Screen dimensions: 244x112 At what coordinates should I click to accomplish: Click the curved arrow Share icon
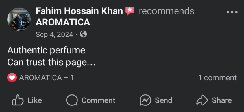pyautogui.click(x=202, y=100)
